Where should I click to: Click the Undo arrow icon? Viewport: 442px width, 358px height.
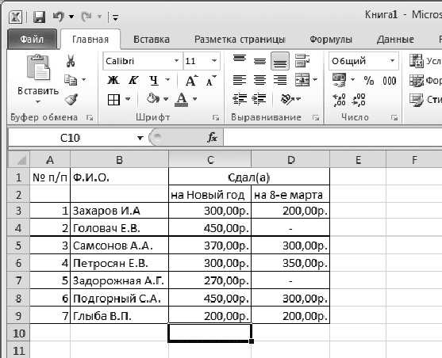[x=59, y=17]
